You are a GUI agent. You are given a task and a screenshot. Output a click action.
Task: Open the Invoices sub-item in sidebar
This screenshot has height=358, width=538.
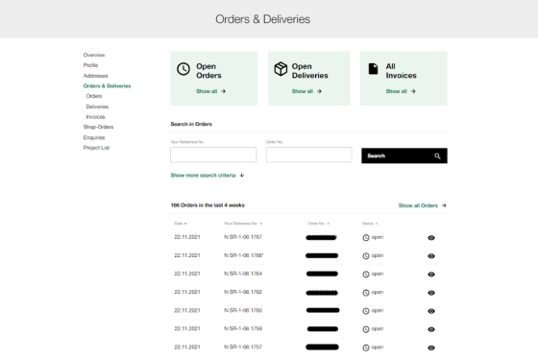pyautogui.click(x=95, y=117)
